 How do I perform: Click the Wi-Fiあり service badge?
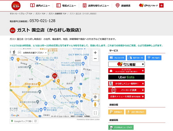(x=154, y=58)
